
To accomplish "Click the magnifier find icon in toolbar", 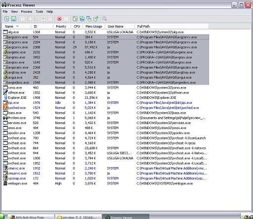I will pos(105,19).
